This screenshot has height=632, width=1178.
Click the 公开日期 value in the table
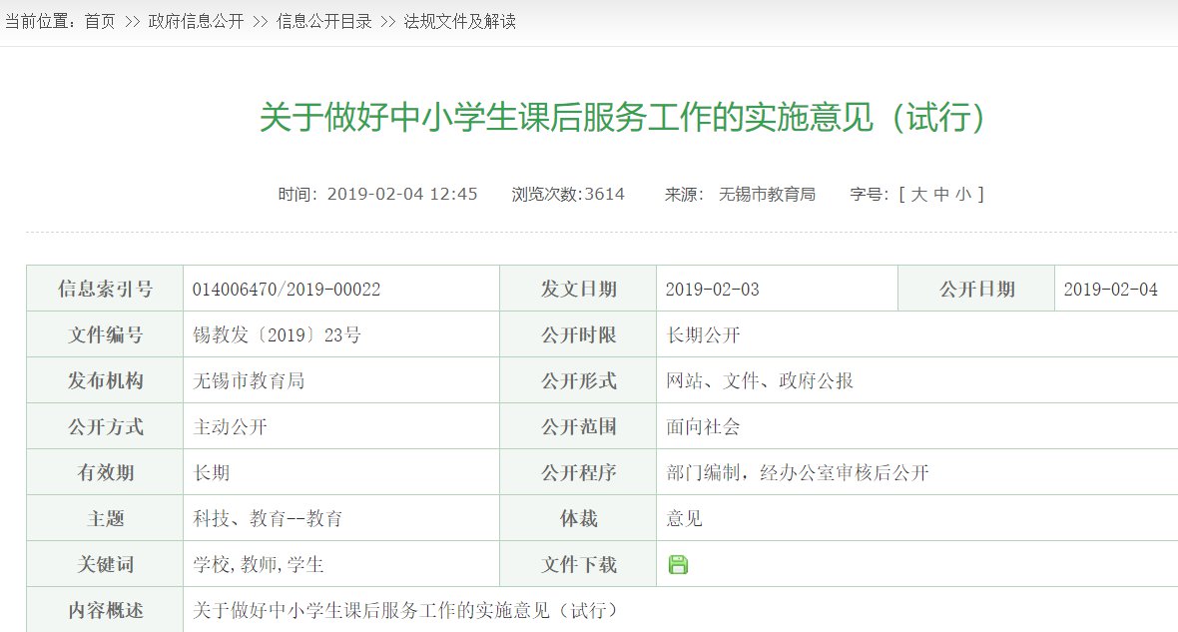click(1110, 290)
